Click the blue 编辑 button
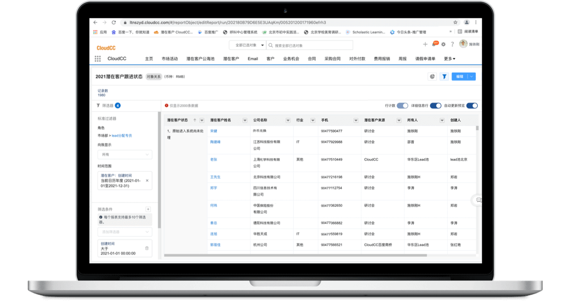Viewport: 571px width, 301px height. pyautogui.click(x=460, y=76)
